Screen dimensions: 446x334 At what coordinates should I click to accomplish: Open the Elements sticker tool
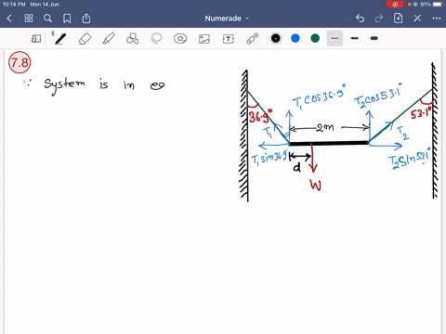180,39
